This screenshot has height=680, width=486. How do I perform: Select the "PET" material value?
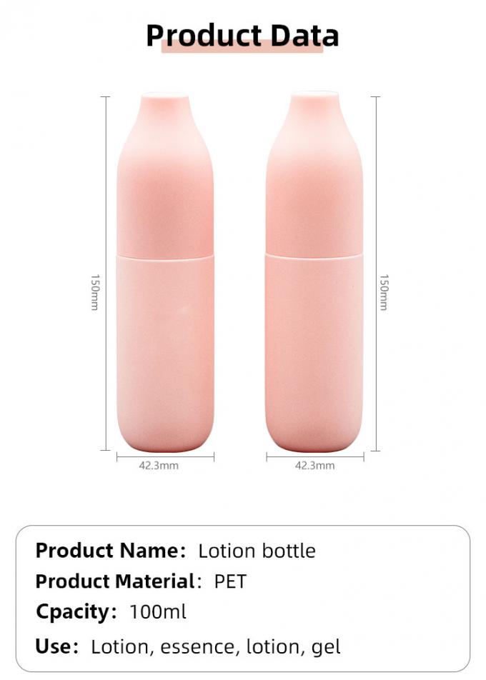point(230,581)
